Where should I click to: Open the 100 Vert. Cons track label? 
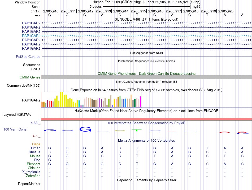[15, 129]
